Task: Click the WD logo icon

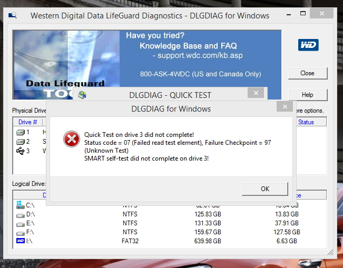Action: pos(308,45)
